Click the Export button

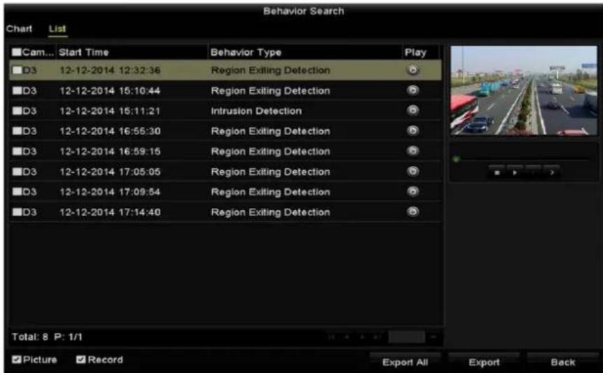coord(484,362)
